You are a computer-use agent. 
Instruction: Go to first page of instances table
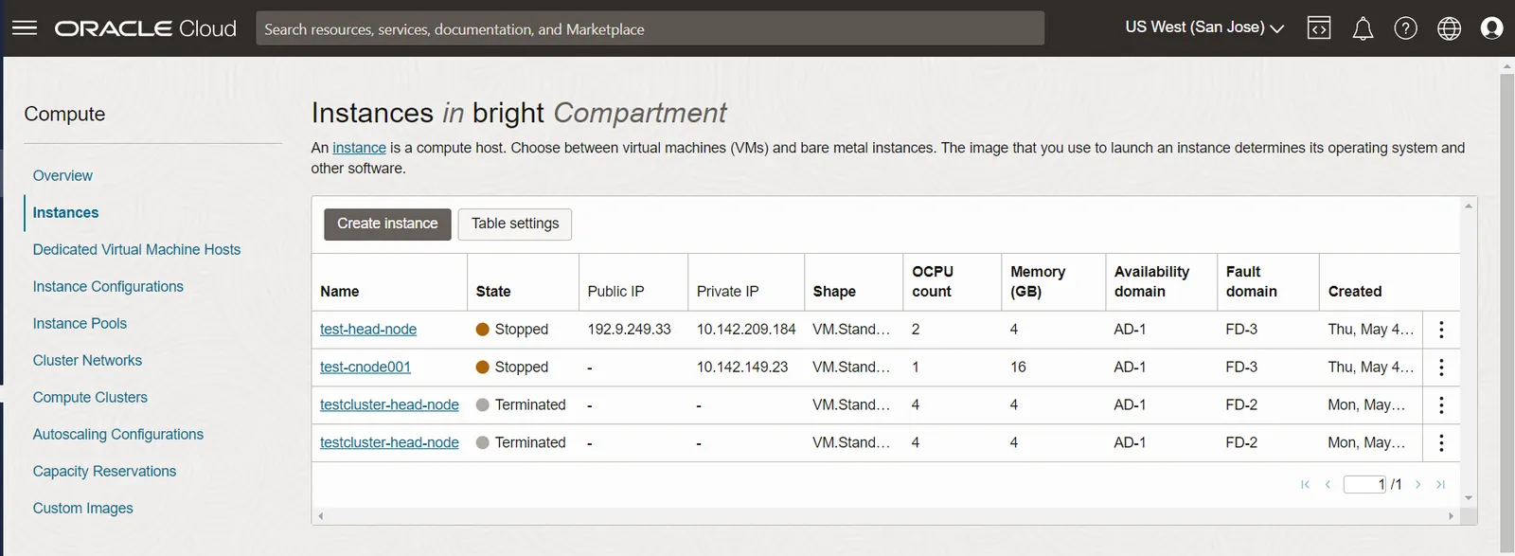[x=1305, y=485]
